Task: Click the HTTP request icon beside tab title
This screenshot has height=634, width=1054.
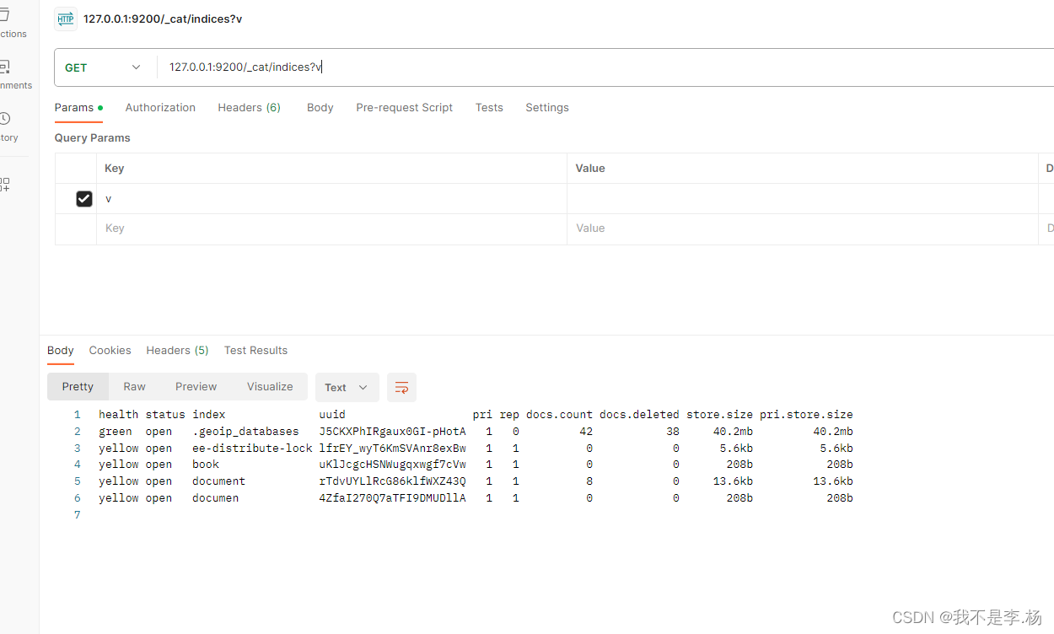Action: 66,19
